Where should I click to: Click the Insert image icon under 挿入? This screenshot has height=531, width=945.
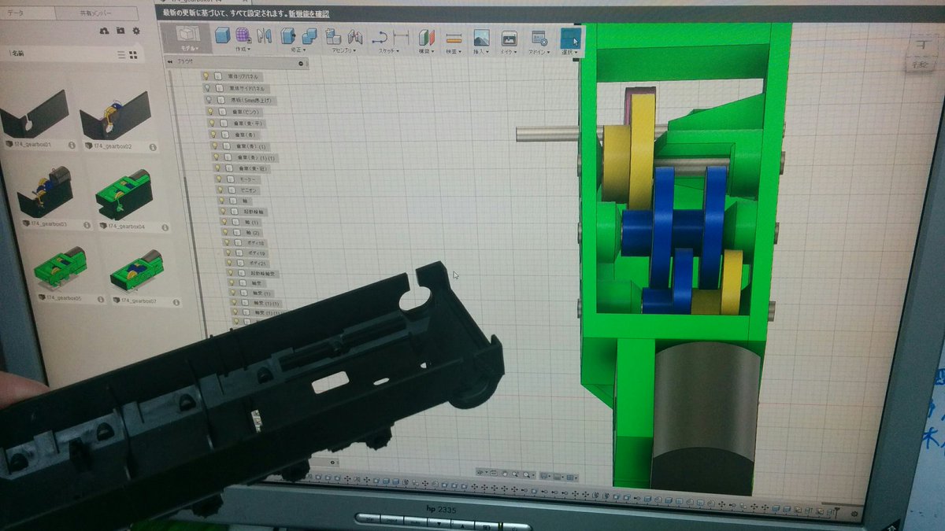click(480, 36)
